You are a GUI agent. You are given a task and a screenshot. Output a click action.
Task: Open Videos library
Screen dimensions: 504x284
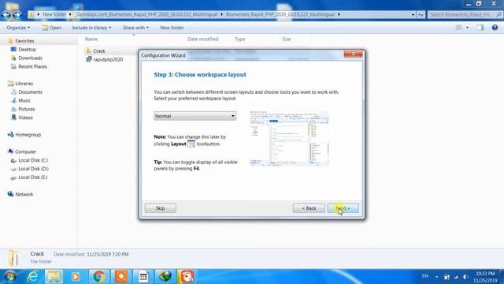click(x=25, y=118)
